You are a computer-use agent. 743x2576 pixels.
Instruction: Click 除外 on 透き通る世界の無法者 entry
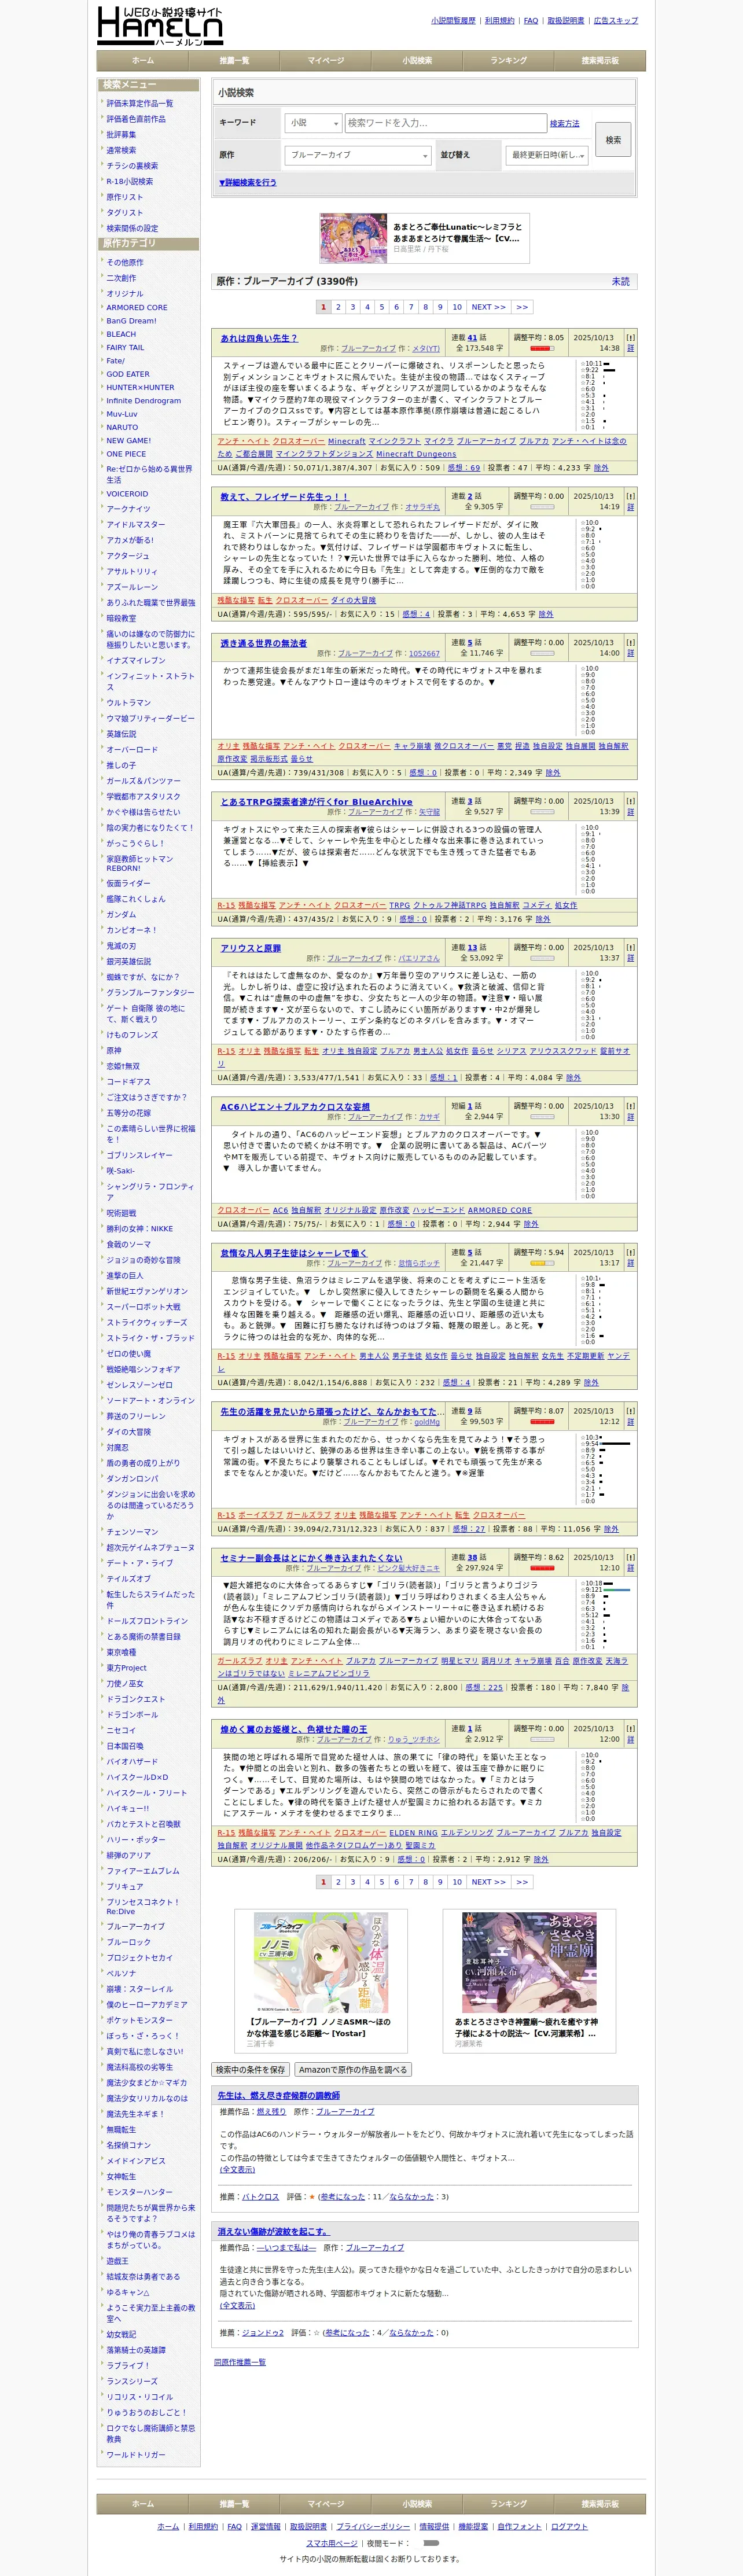(553, 772)
